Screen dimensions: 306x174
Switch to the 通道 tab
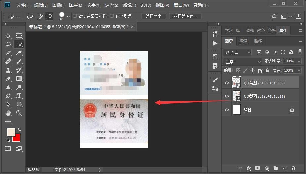(x=243, y=41)
